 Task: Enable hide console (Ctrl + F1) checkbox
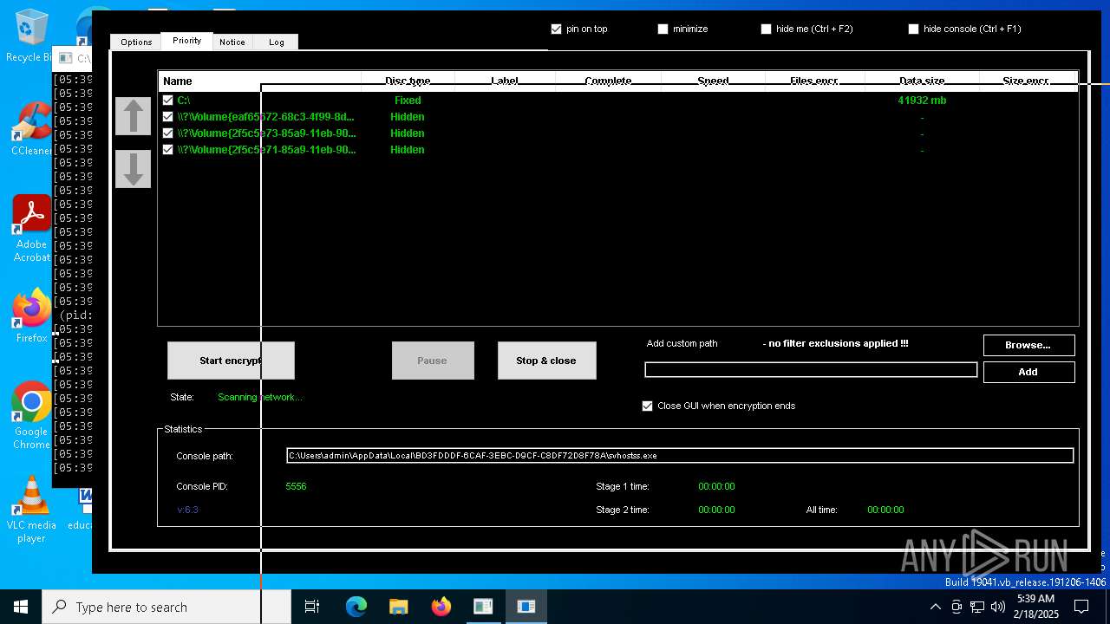pos(913,29)
